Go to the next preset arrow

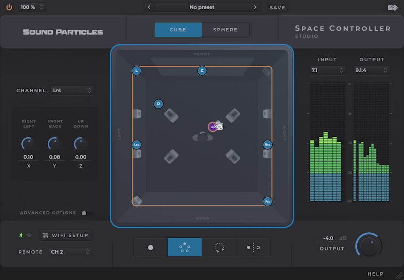[x=255, y=7]
